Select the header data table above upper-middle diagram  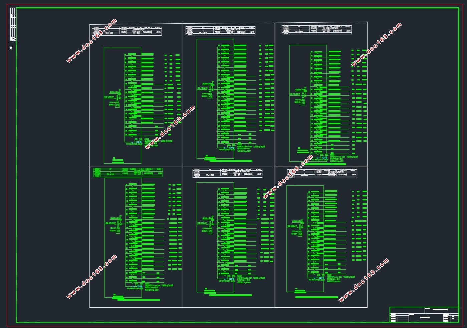click(x=220, y=30)
